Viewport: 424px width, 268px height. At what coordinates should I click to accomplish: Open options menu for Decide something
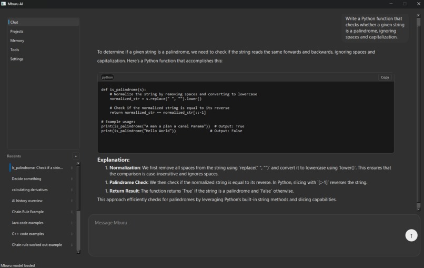[72, 179]
